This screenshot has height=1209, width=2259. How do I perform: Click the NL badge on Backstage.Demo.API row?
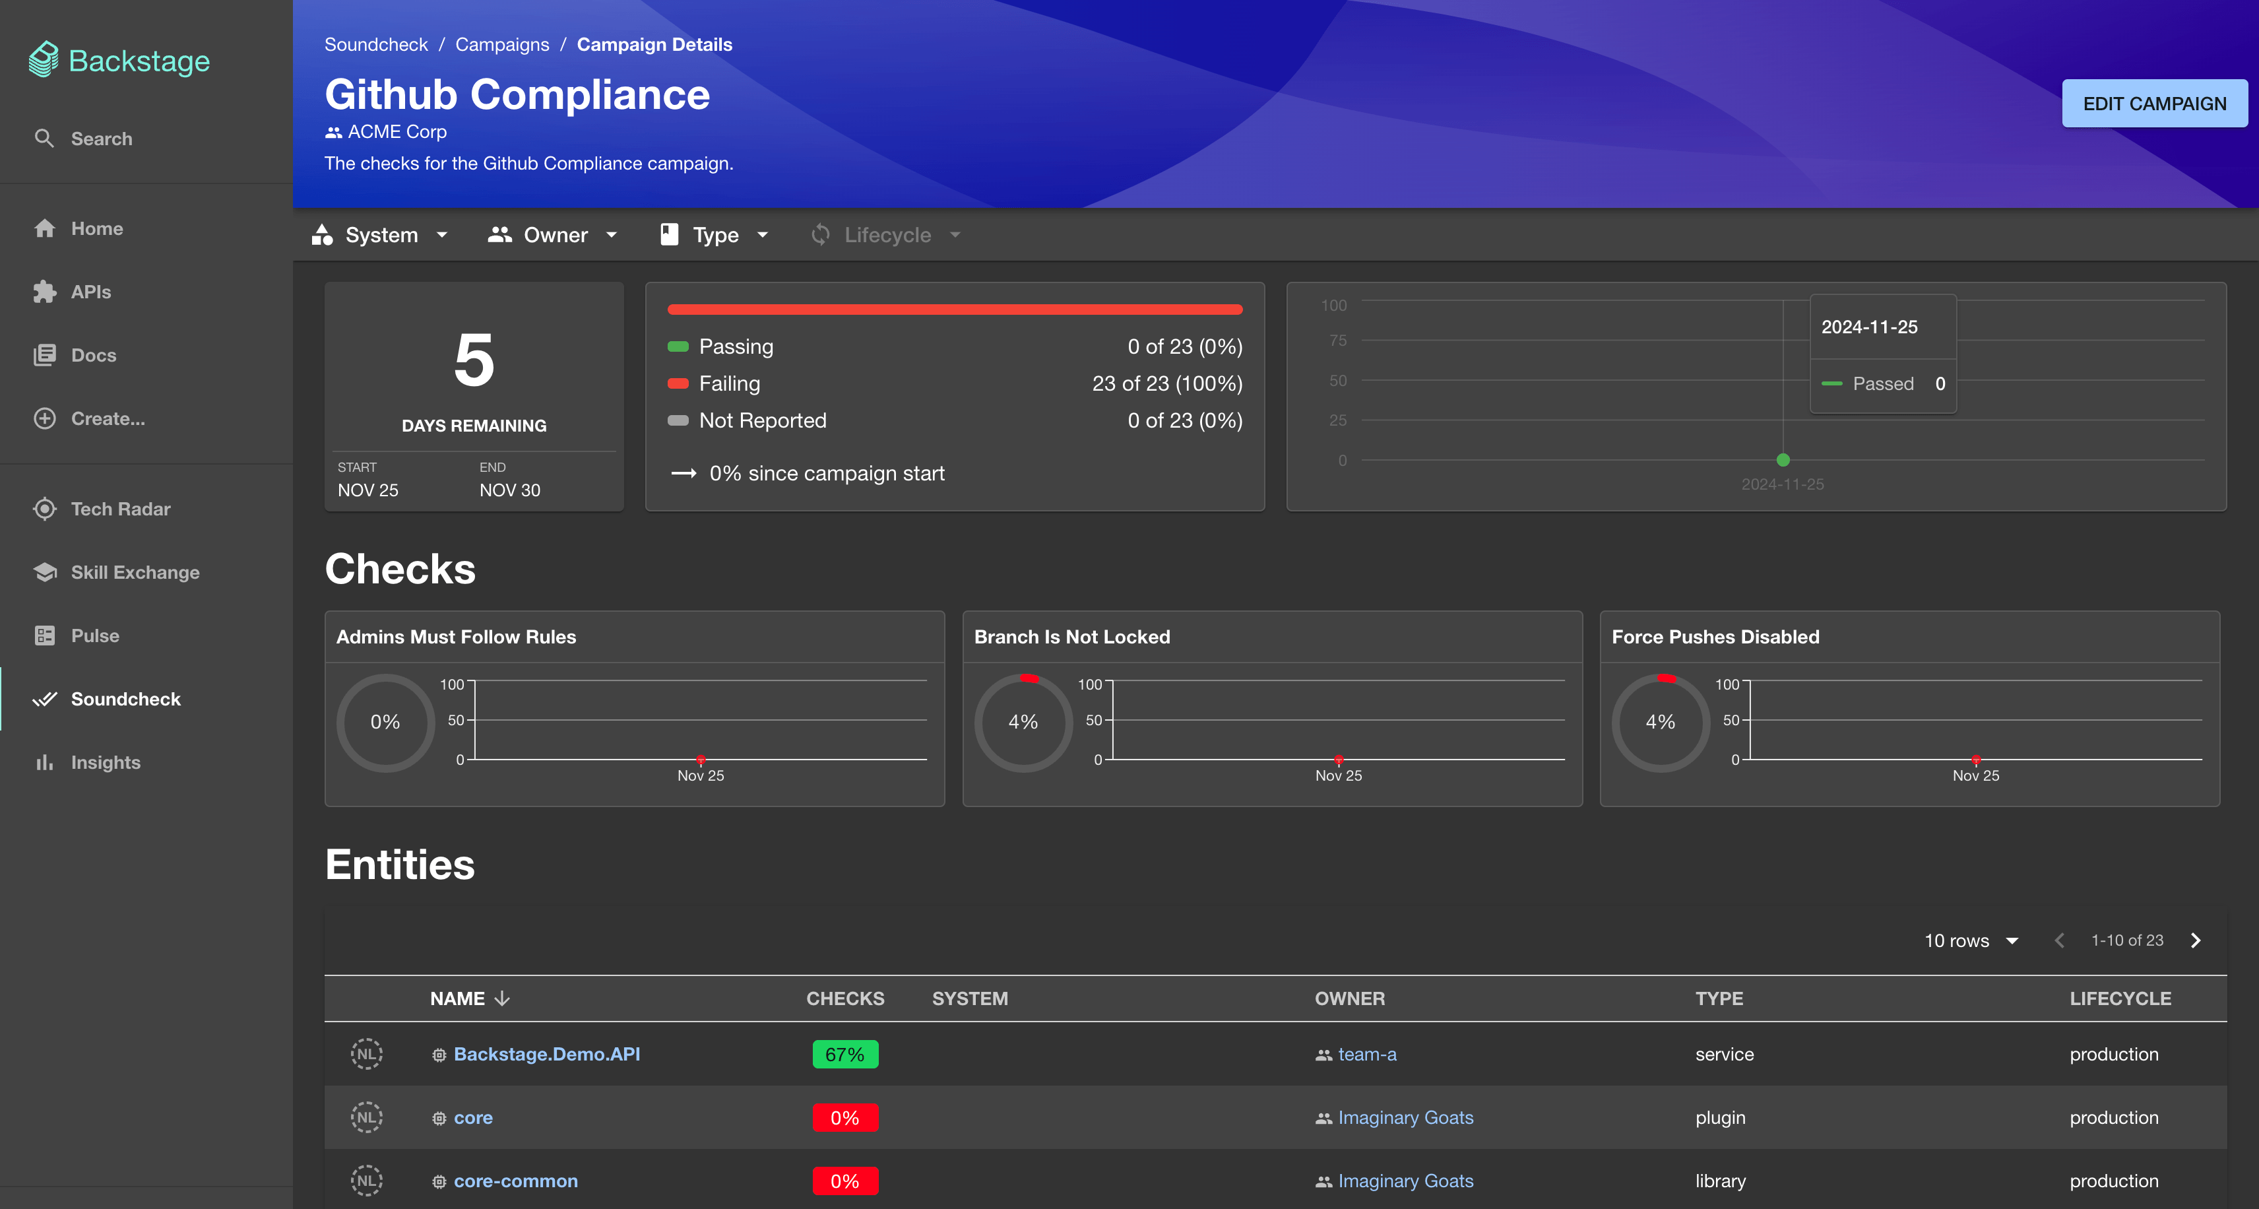point(367,1054)
